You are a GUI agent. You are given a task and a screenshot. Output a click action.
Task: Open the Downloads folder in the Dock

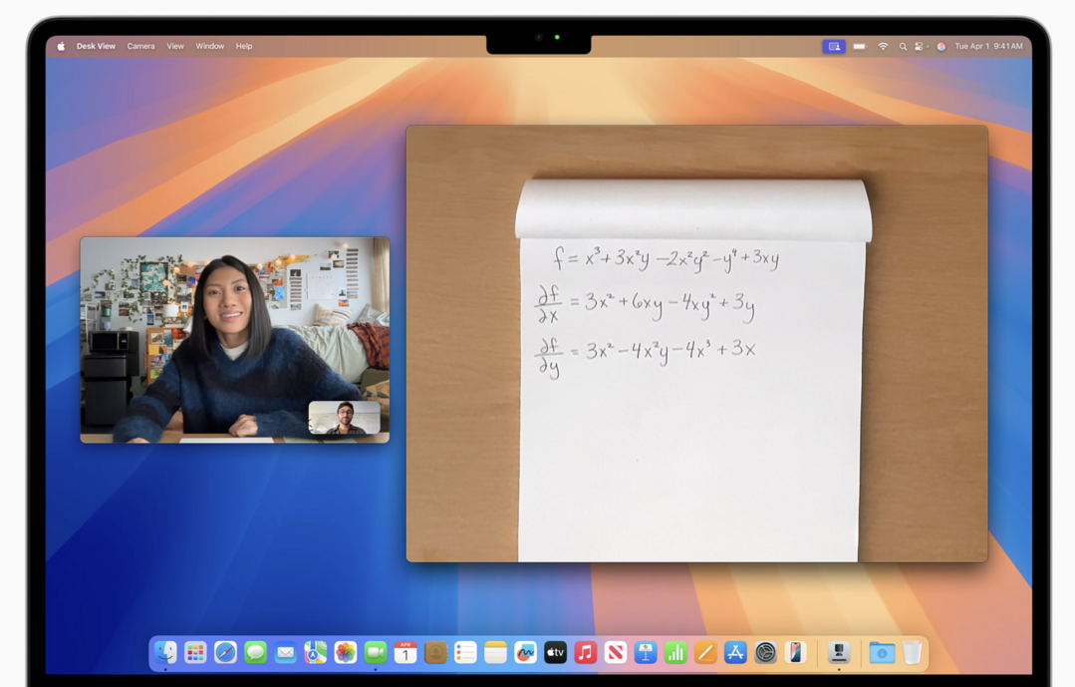(x=882, y=652)
